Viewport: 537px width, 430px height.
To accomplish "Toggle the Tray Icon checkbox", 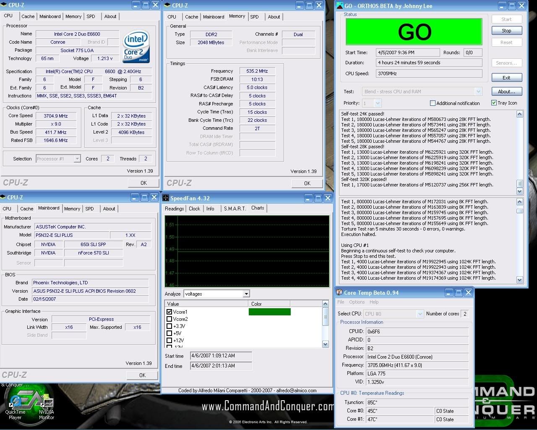I will (x=494, y=102).
